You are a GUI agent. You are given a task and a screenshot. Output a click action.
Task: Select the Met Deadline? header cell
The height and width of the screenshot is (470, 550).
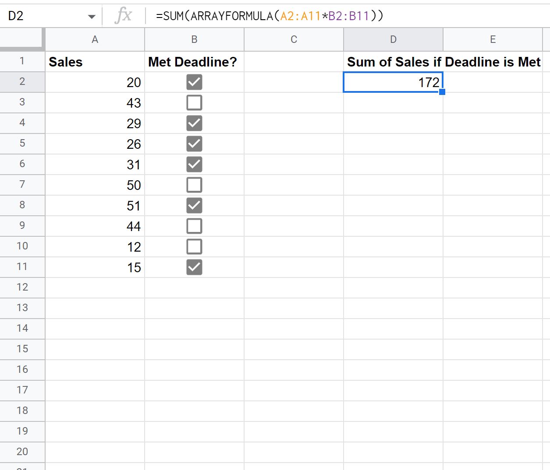[194, 61]
